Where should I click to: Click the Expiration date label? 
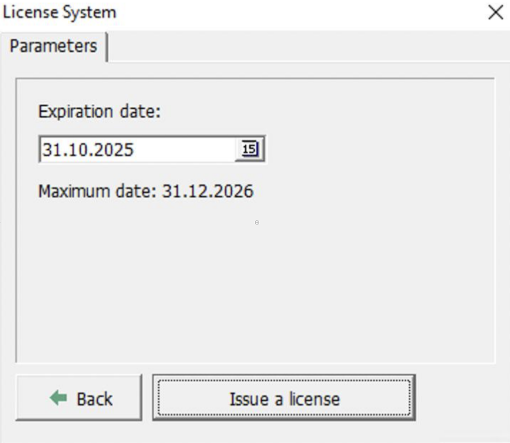tap(99, 112)
